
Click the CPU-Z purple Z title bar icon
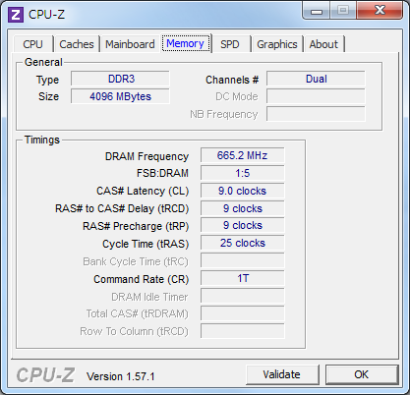[x=16, y=15]
